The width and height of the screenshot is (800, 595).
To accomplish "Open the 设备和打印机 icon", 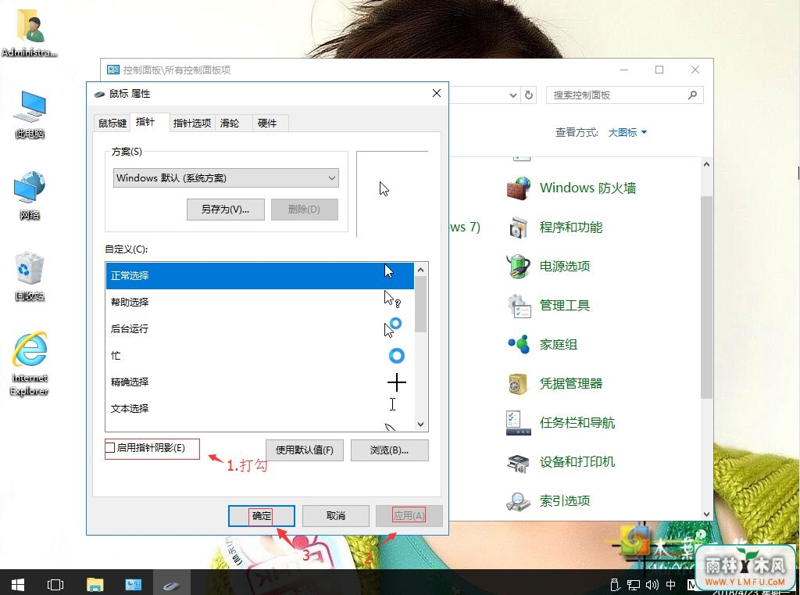I will (x=519, y=462).
